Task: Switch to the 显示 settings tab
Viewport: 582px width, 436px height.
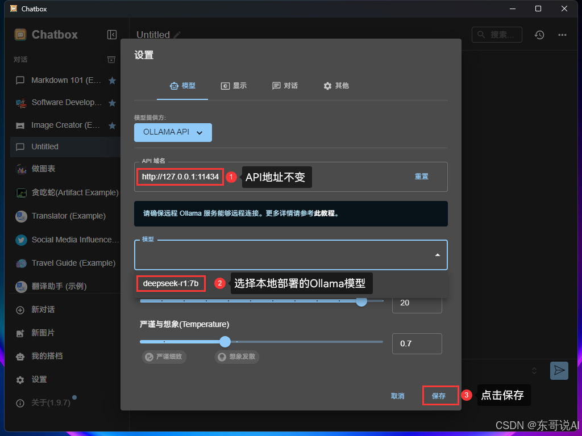Action: tap(234, 86)
